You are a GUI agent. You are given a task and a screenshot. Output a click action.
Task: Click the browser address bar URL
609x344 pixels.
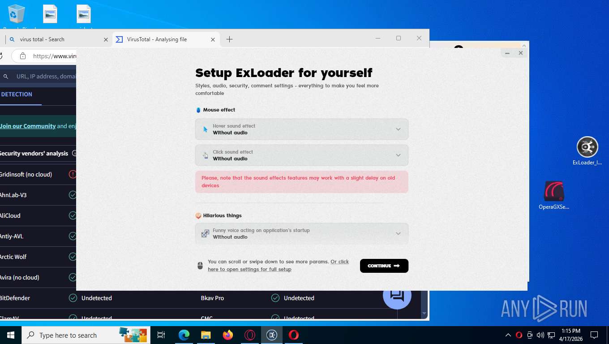click(55, 56)
